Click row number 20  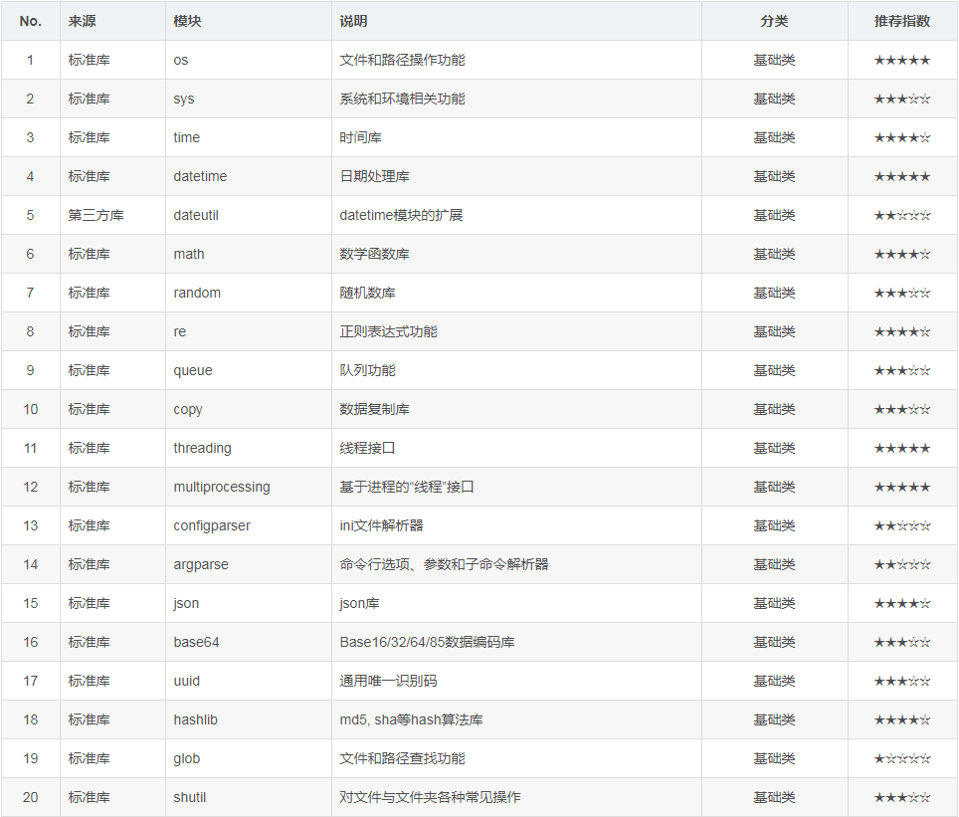pyautogui.click(x=31, y=797)
